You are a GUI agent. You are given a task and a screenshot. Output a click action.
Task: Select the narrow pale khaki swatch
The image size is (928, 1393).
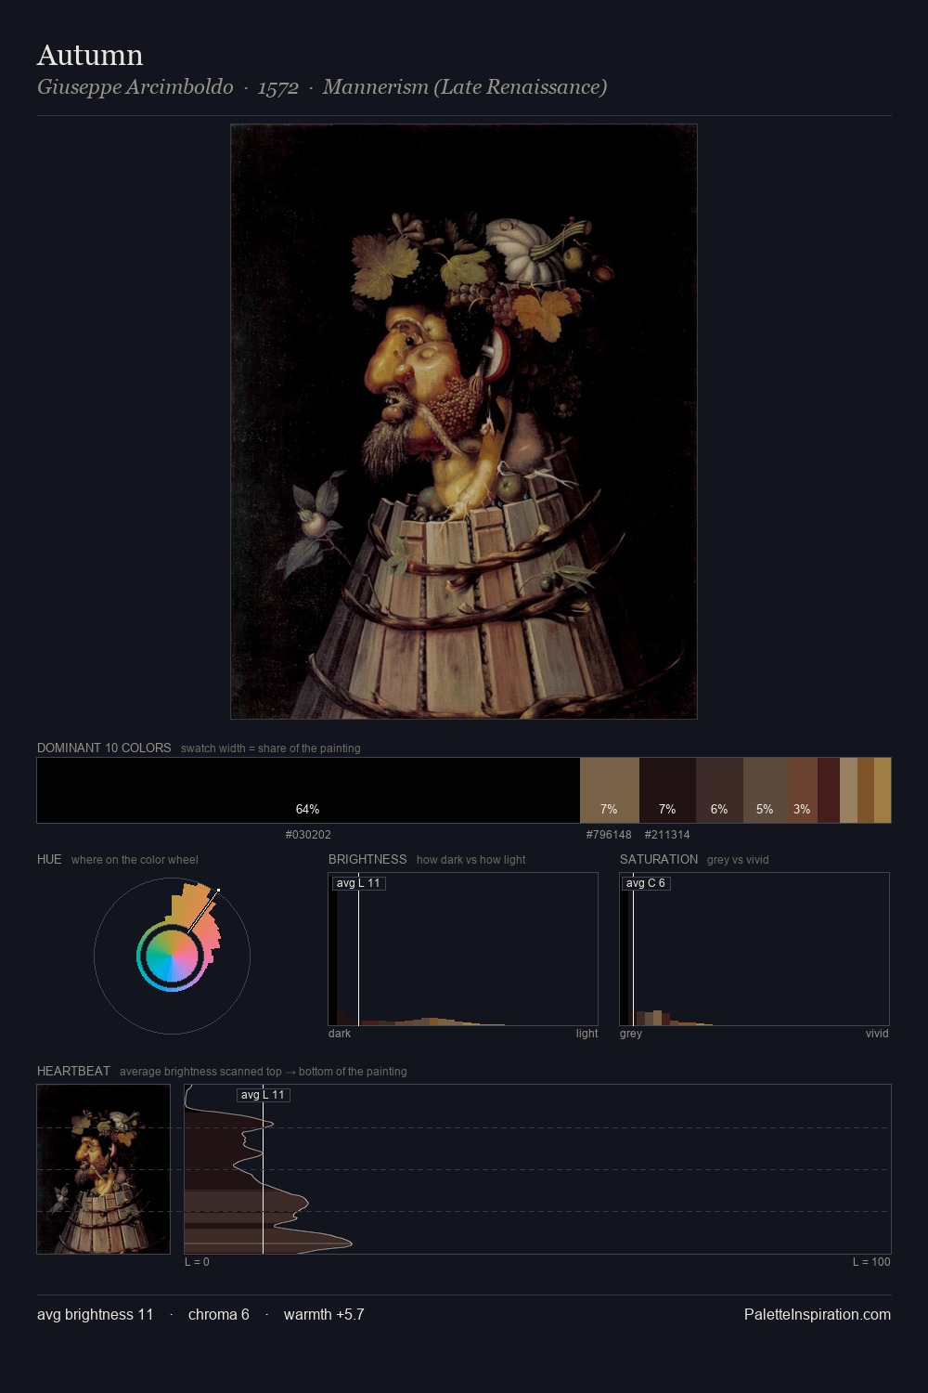click(x=848, y=790)
